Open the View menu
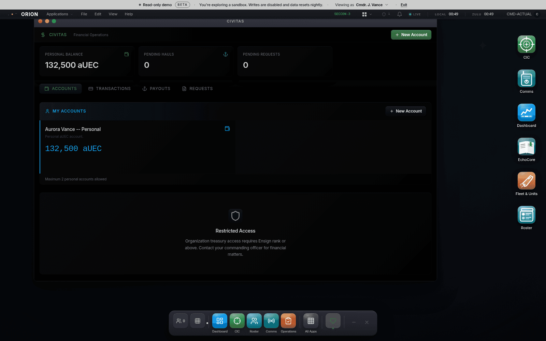The width and height of the screenshot is (546, 341). (x=113, y=14)
